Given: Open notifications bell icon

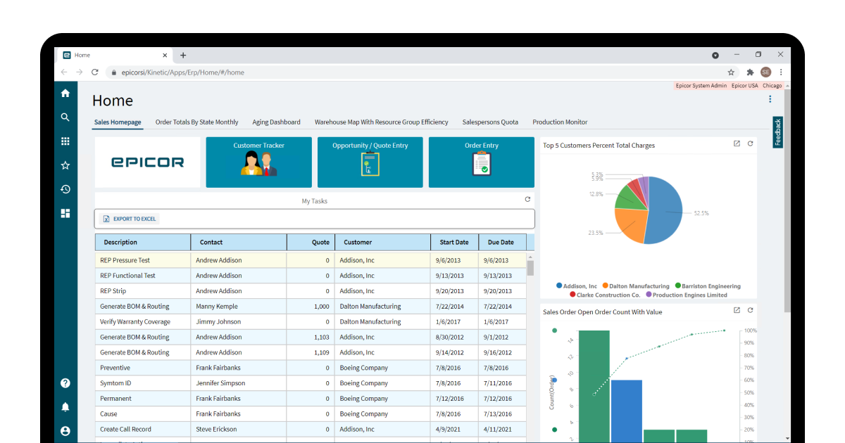Looking at the screenshot, I should [65, 407].
